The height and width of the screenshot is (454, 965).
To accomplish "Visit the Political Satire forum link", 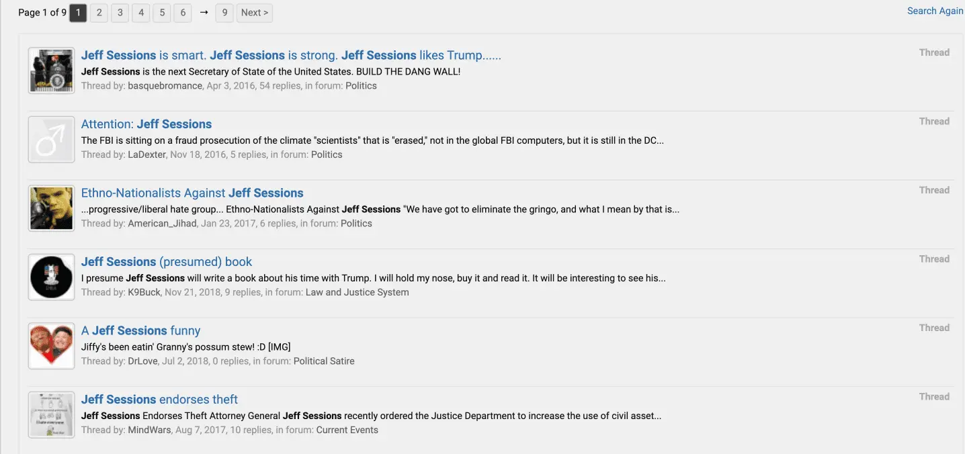I will (x=324, y=361).
